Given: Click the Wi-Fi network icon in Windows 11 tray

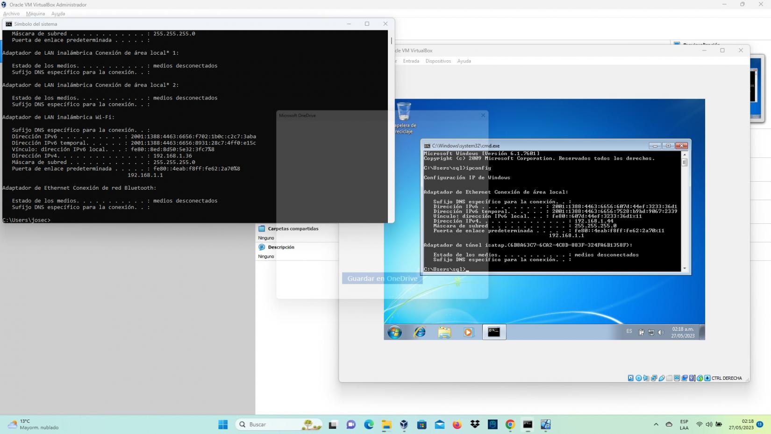Looking at the screenshot, I should 699,424.
